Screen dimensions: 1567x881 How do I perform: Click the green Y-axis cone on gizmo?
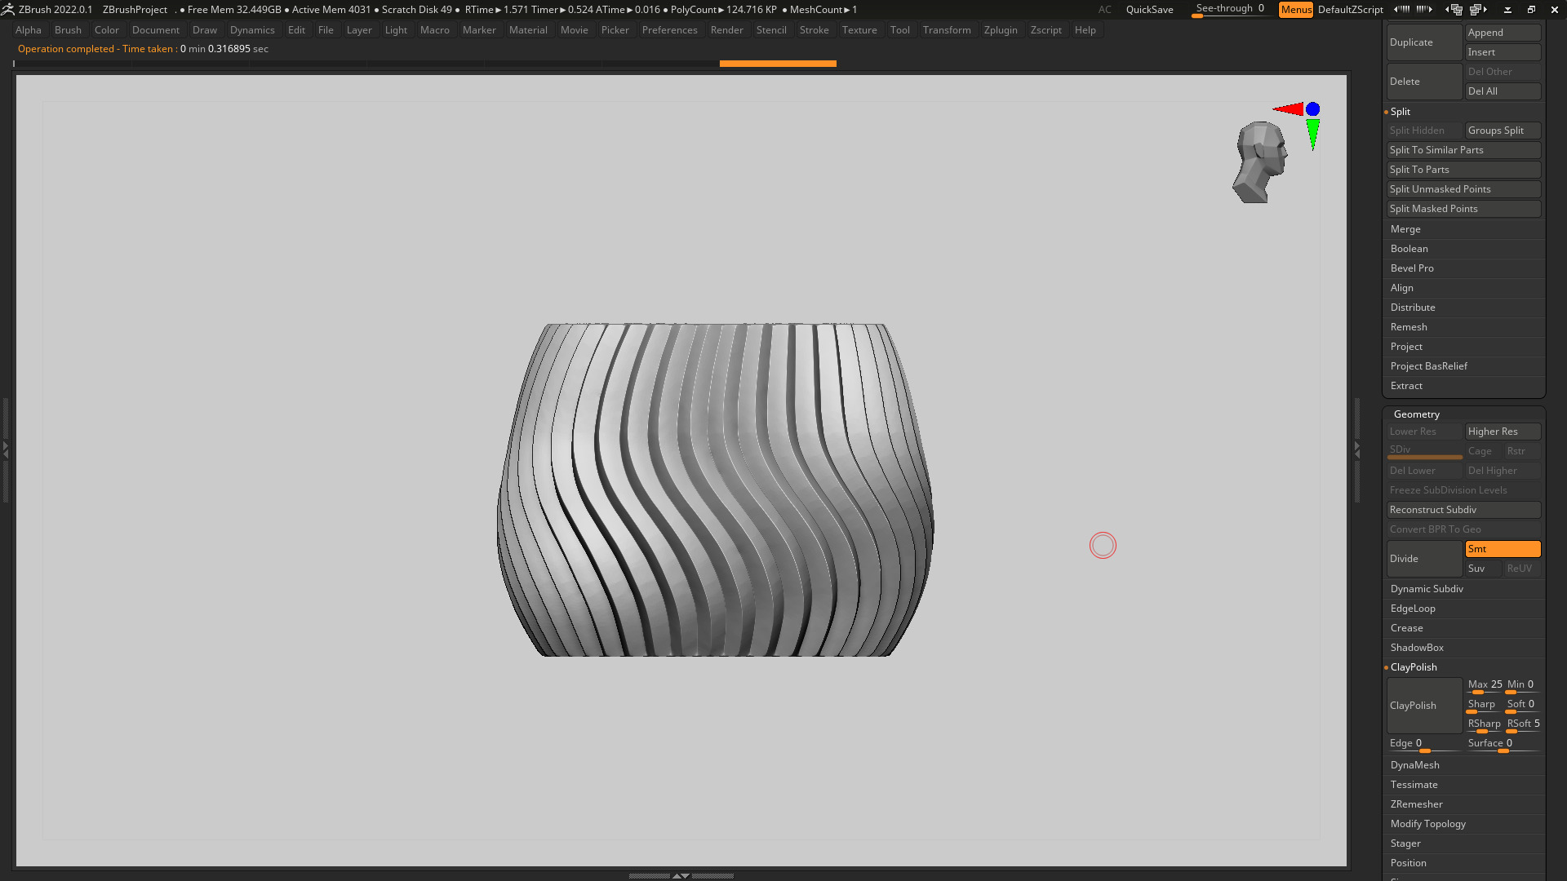tap(1312, 134)
